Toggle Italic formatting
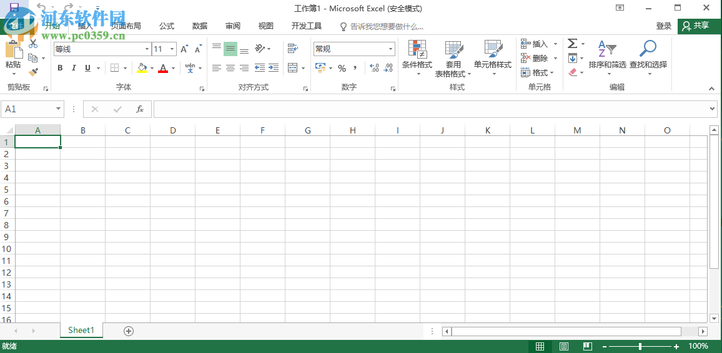The width and height of the screenshot is (722, 353). pyautogui.click(x=73, y=68)
